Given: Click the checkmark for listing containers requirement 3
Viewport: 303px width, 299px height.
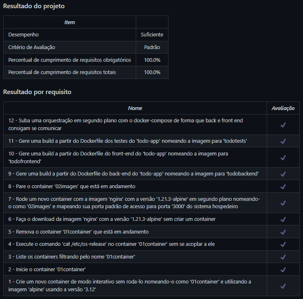Looking at the screenshot, I should pyautogui.click(x=283, y=257).
